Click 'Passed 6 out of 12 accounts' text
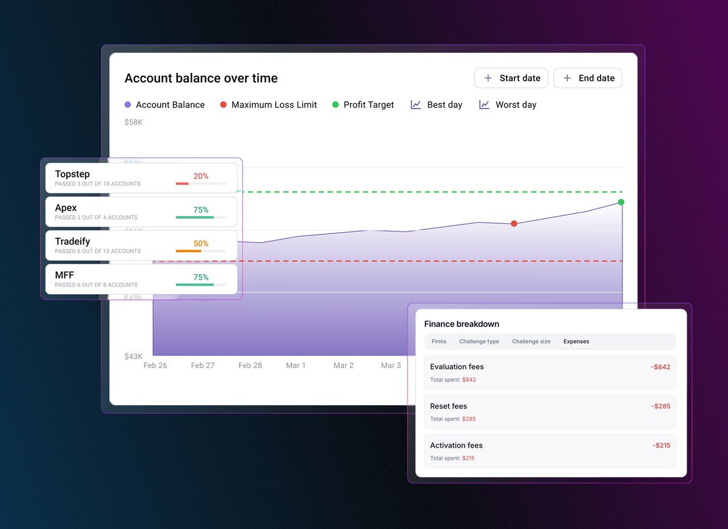This screenshot has width=728, height=529. (x=98, y=251)
